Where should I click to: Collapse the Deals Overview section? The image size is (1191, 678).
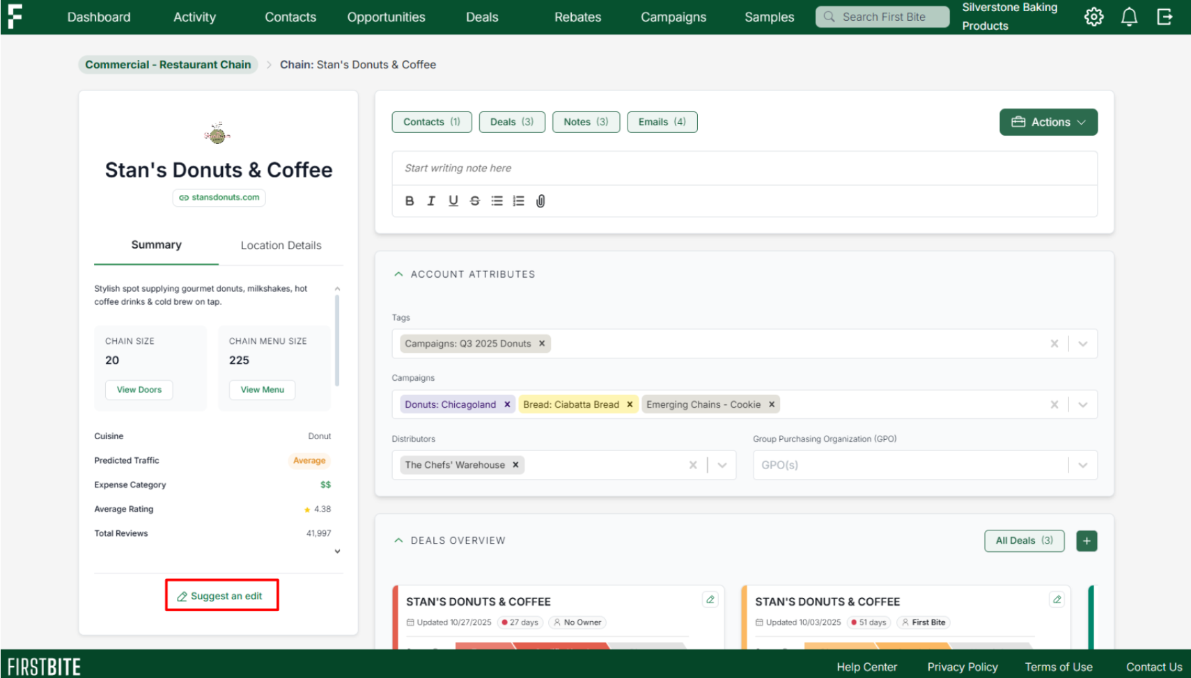(398, 540)
